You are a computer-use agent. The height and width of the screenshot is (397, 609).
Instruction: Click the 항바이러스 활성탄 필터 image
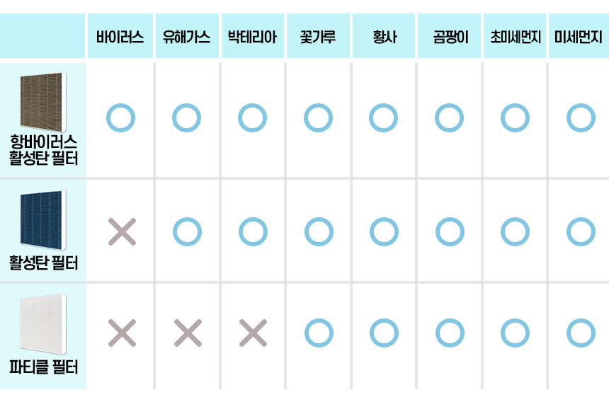(44, 100)
